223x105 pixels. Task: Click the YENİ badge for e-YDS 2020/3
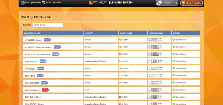41,69
